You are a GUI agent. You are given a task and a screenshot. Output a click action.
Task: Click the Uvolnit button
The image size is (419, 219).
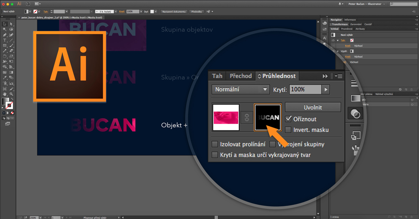pyautogui.click(x=313, y=107)
